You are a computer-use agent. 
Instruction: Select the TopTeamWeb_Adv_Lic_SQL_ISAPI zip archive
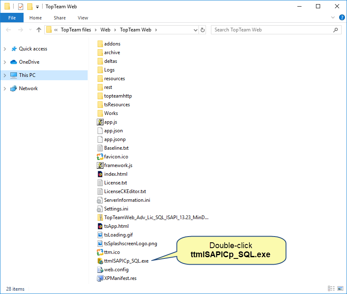(x=153, y=217)
